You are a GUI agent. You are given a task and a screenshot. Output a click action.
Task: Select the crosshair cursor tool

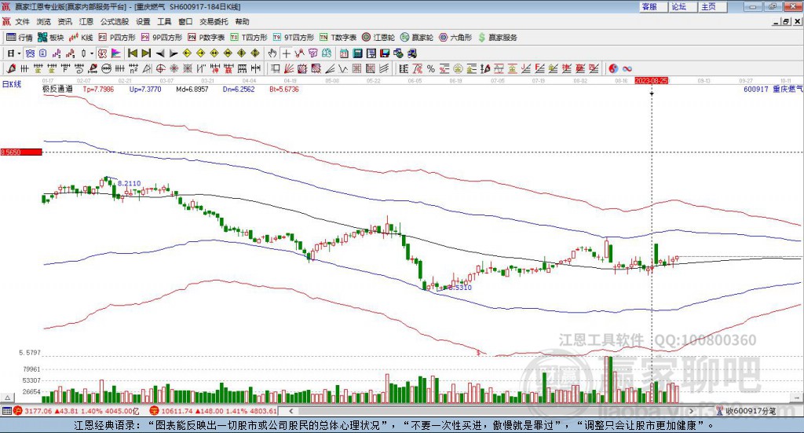tap(286, 53)
